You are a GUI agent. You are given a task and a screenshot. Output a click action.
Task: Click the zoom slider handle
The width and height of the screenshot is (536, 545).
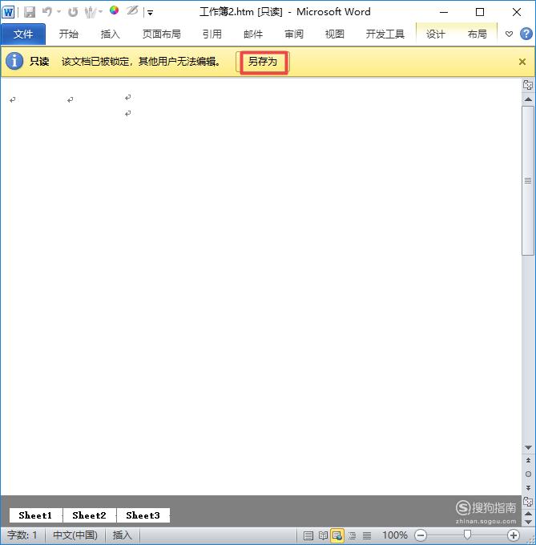point(468,535)
